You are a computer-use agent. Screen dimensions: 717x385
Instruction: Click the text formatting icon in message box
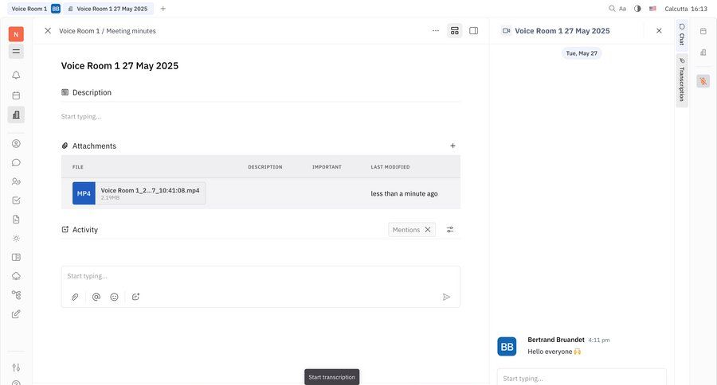coord(135,297)
